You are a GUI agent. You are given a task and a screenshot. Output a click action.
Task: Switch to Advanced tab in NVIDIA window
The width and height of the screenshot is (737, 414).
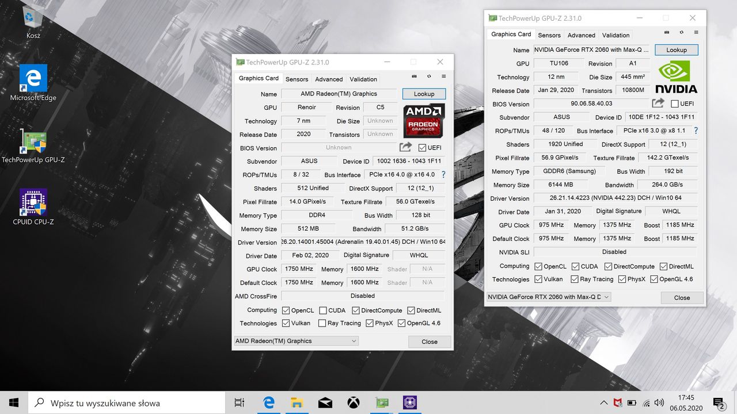click(x=582, y=35)
